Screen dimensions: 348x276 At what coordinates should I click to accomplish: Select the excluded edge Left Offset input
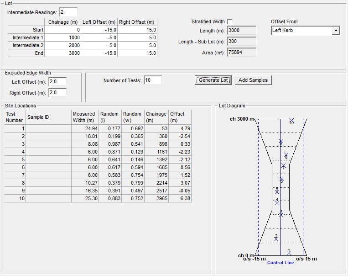pyautogui.click(x=57, y=82)
